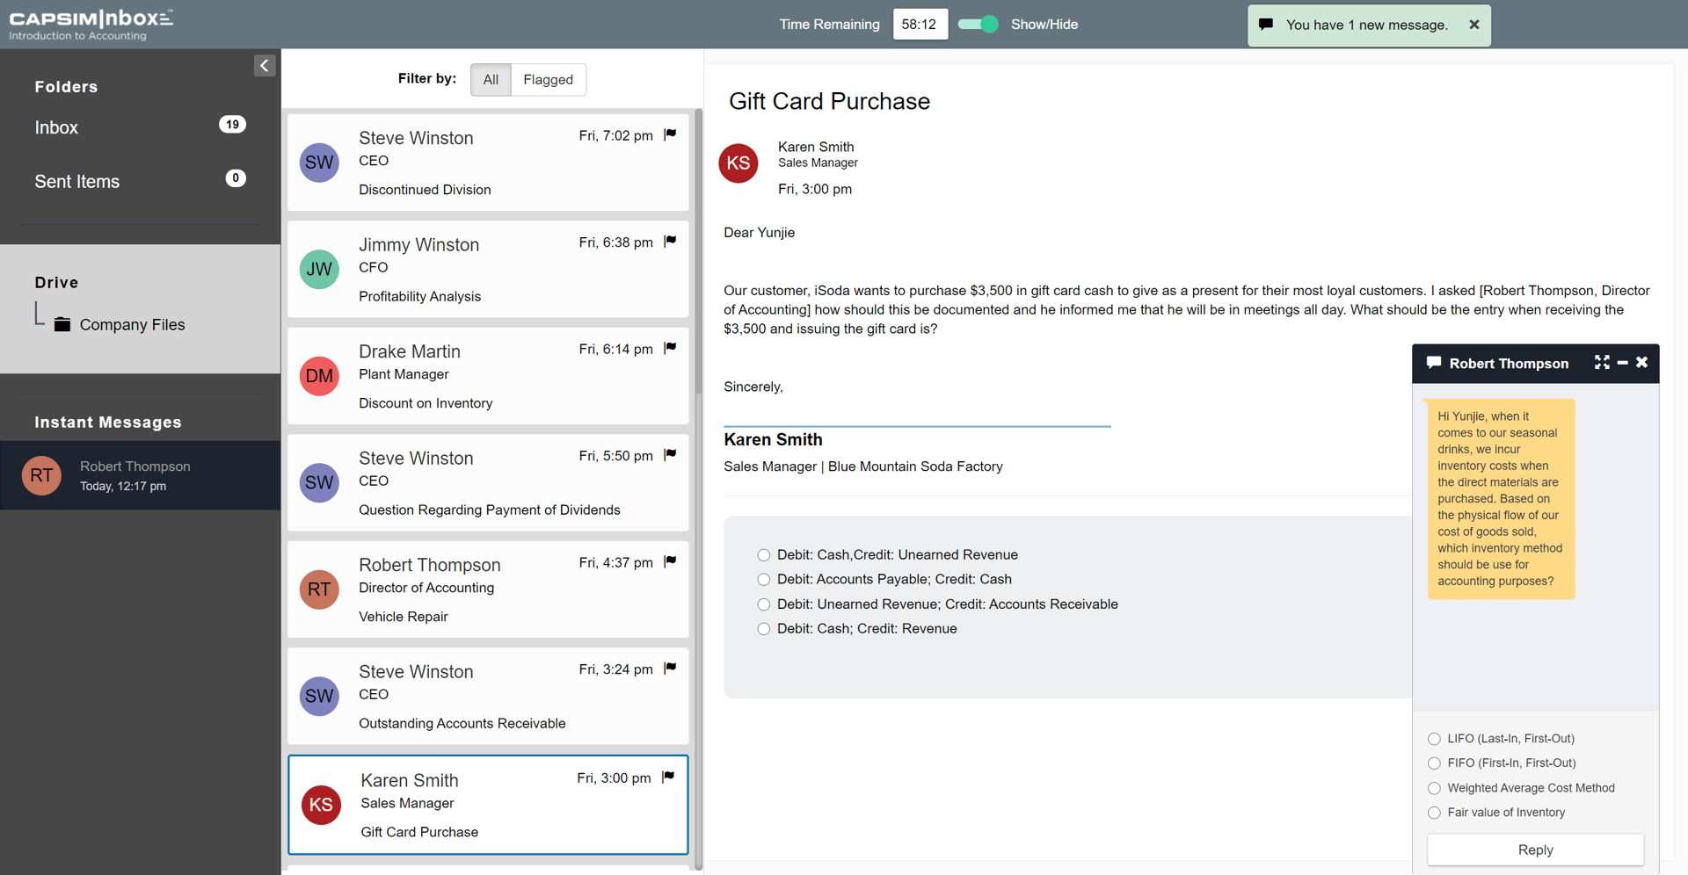1688x875 pixels.
Task: Open the Company Files folder
Action: click(x=132, y=324)
